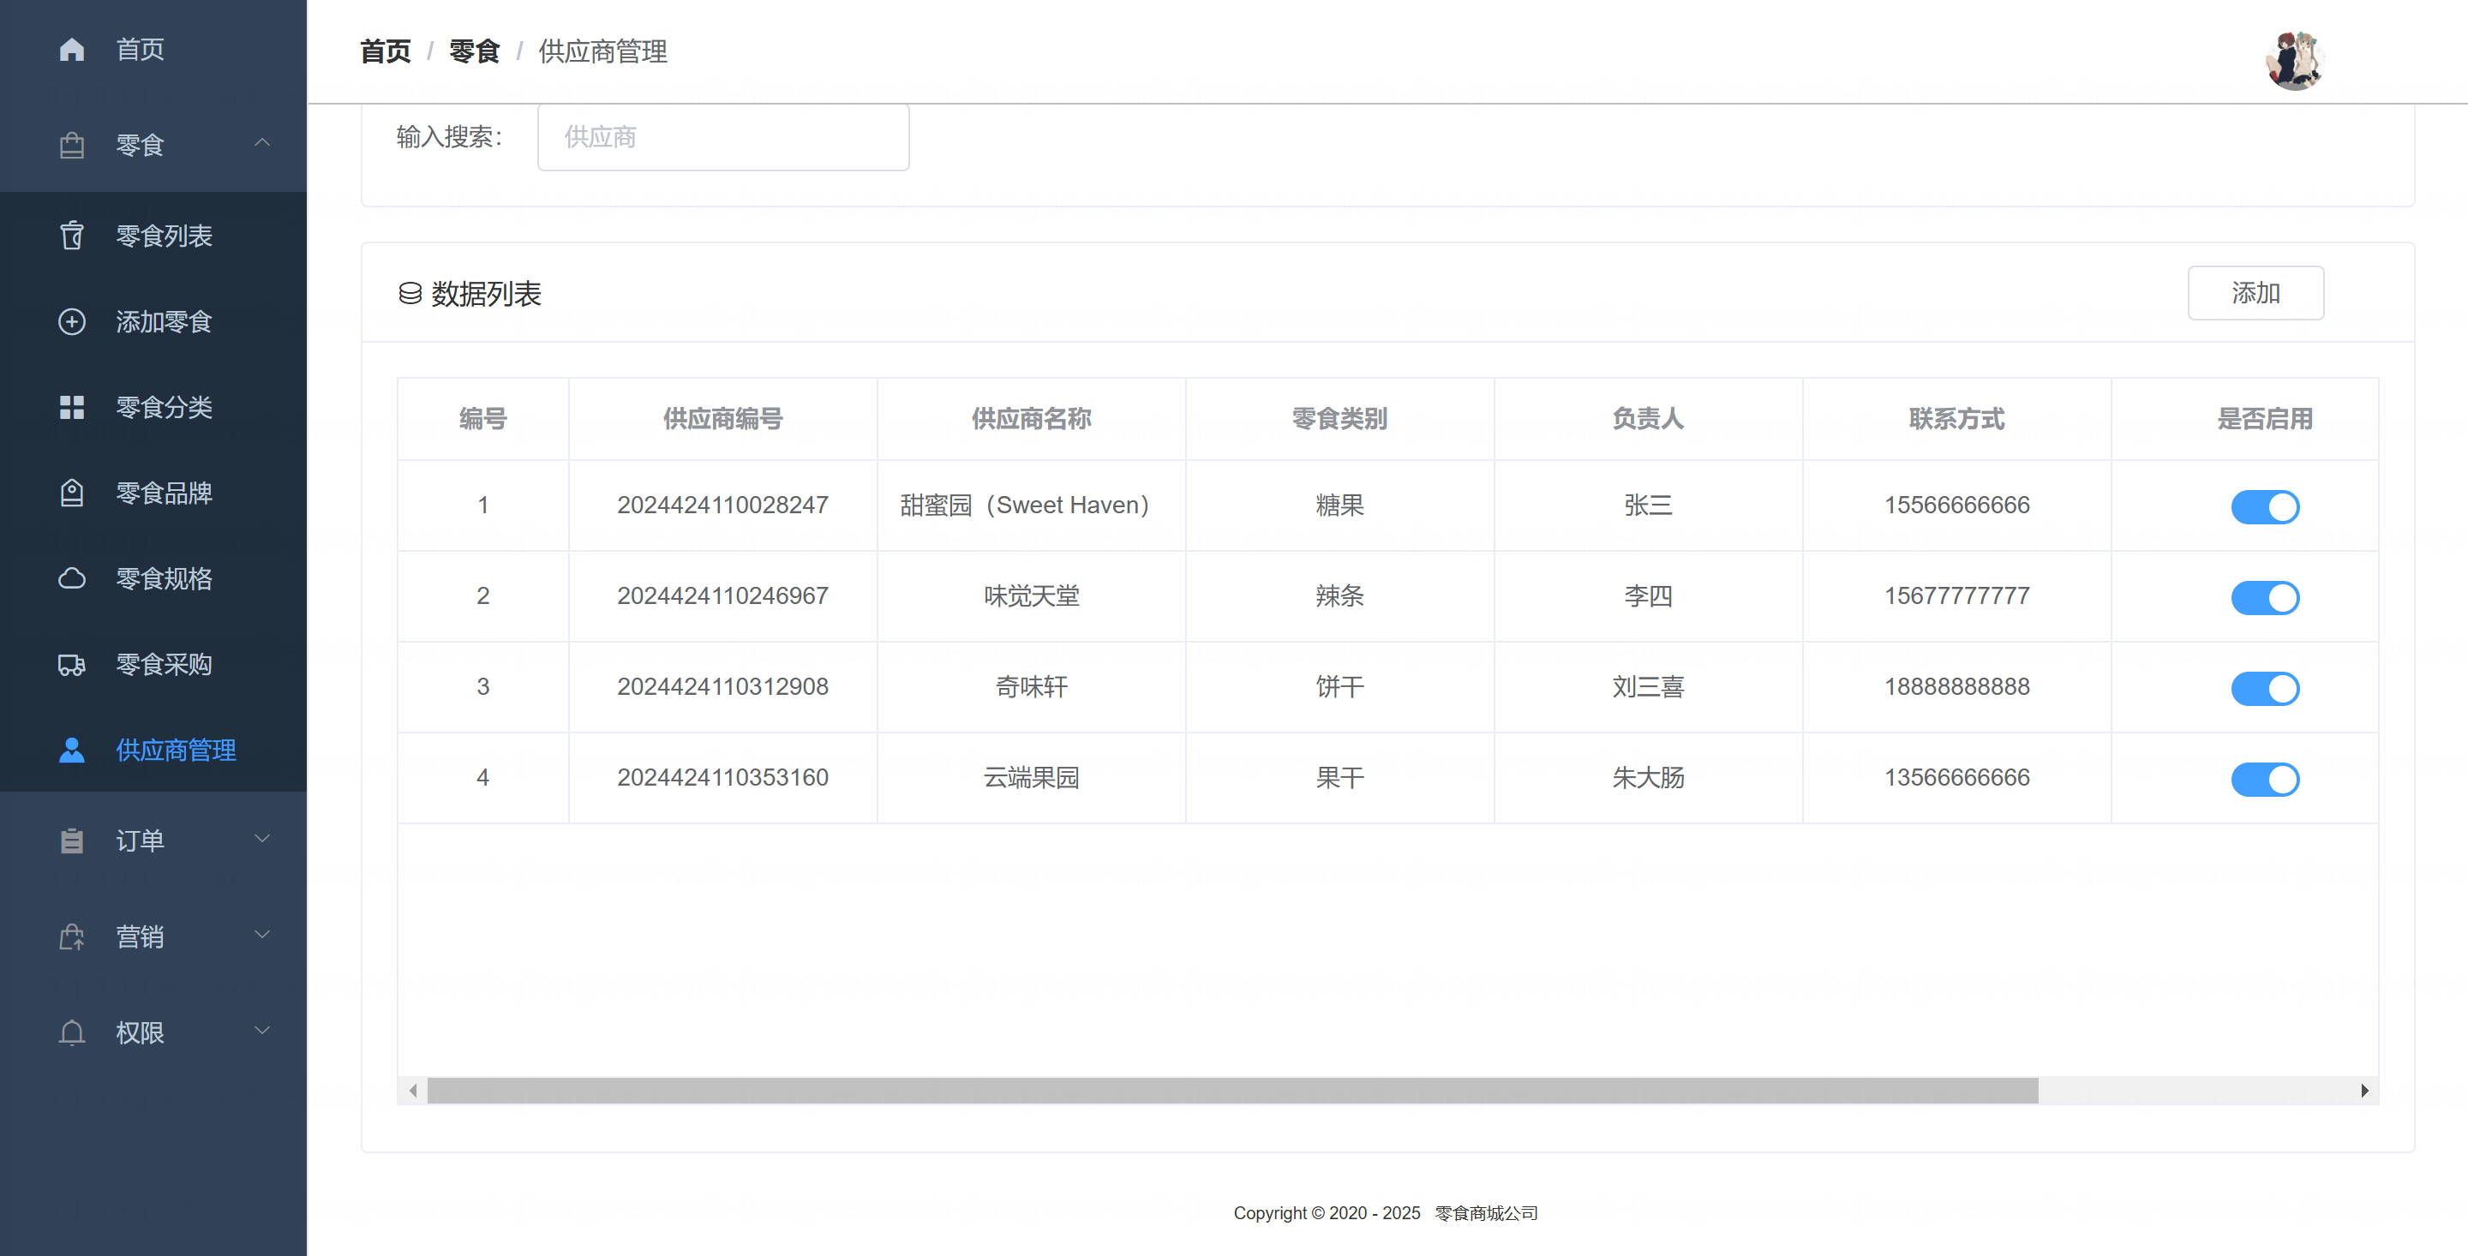Toggle the enable switch for 味觉天堂 supplier
The image size is (2468, 1256).
coord(2265,597)
